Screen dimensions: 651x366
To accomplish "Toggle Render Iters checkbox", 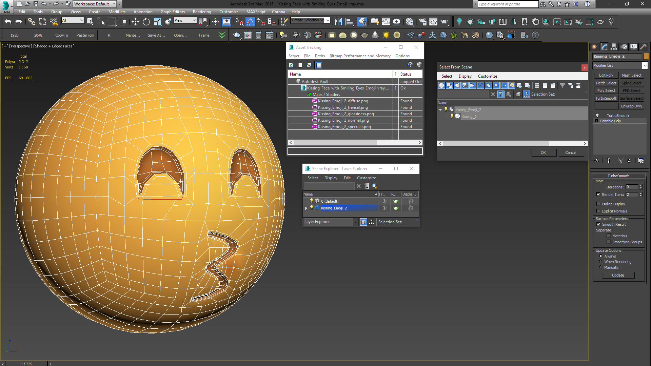I will (x=598, y=195).
